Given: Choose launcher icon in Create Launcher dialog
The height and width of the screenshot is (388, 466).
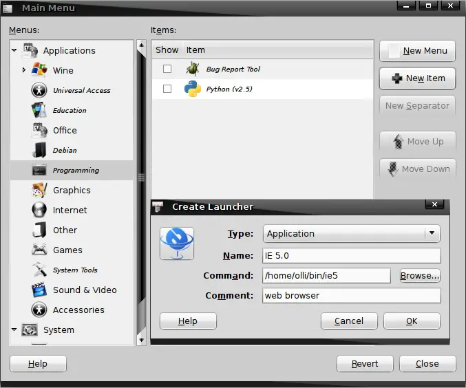Looking at the screenshot, I should (x=177, y=244).
